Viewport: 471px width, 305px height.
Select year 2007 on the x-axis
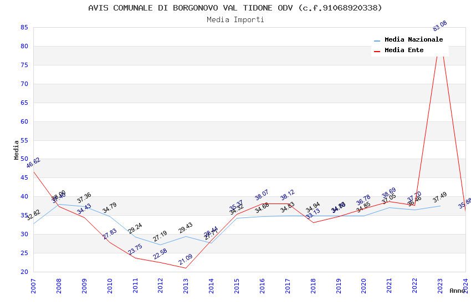tap(33, 286)
